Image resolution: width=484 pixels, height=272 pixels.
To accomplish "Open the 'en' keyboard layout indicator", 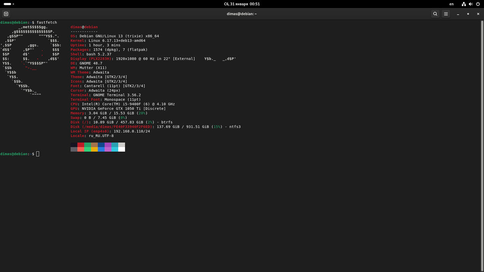I will (x=451, y=4).
